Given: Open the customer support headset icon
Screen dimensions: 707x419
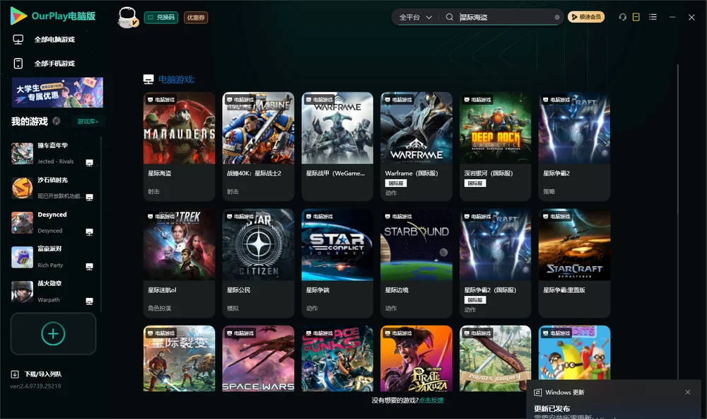Looking at the screenshot, I should point(622,17).
